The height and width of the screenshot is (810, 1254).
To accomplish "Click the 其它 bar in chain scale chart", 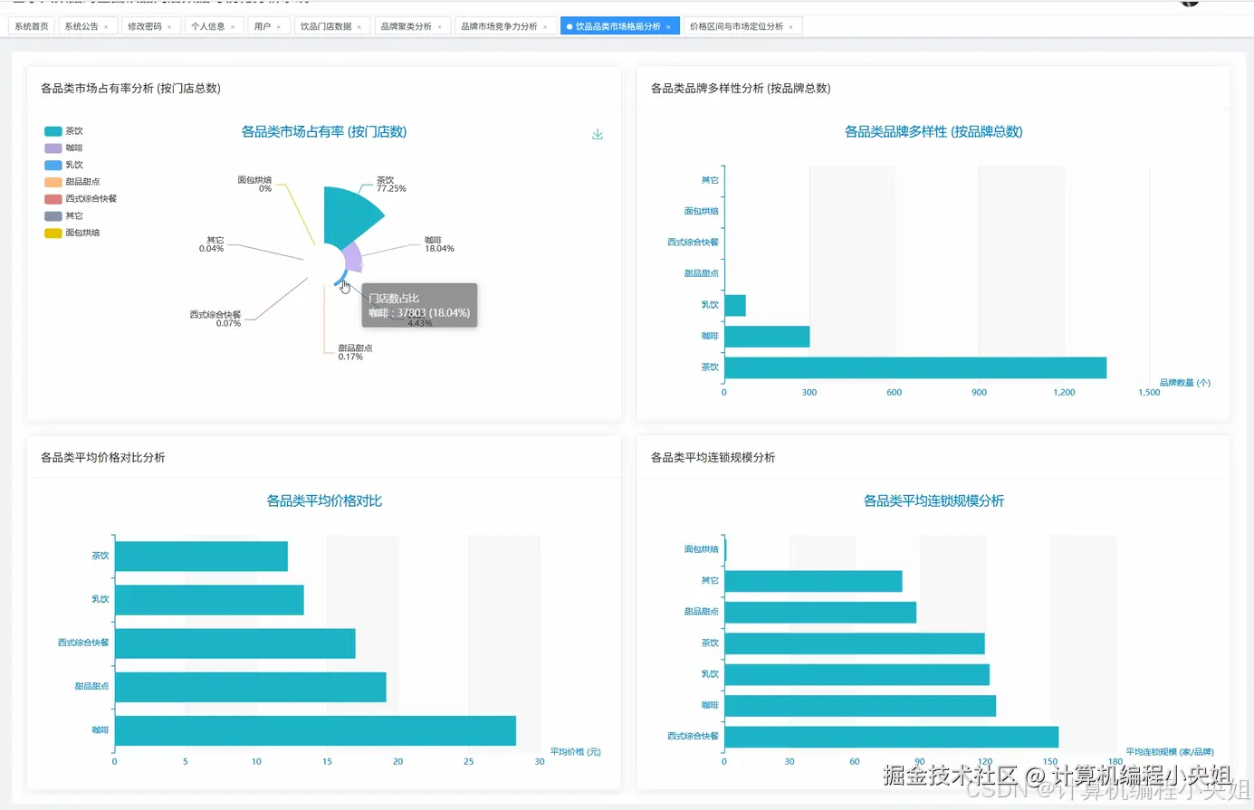I will pos(813,581).
